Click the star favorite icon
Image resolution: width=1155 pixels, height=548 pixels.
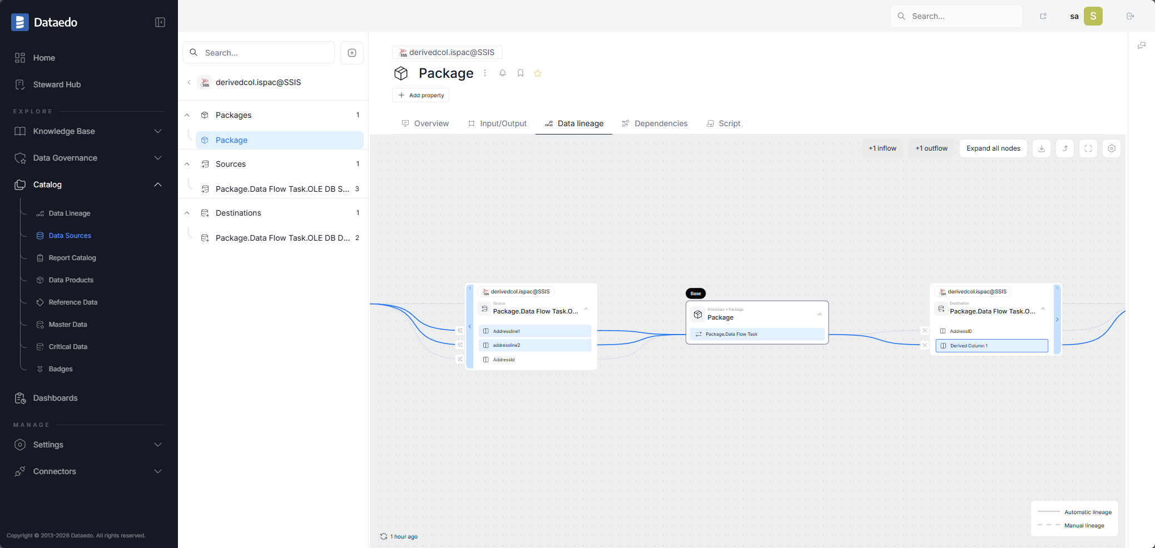click(538, 73)
